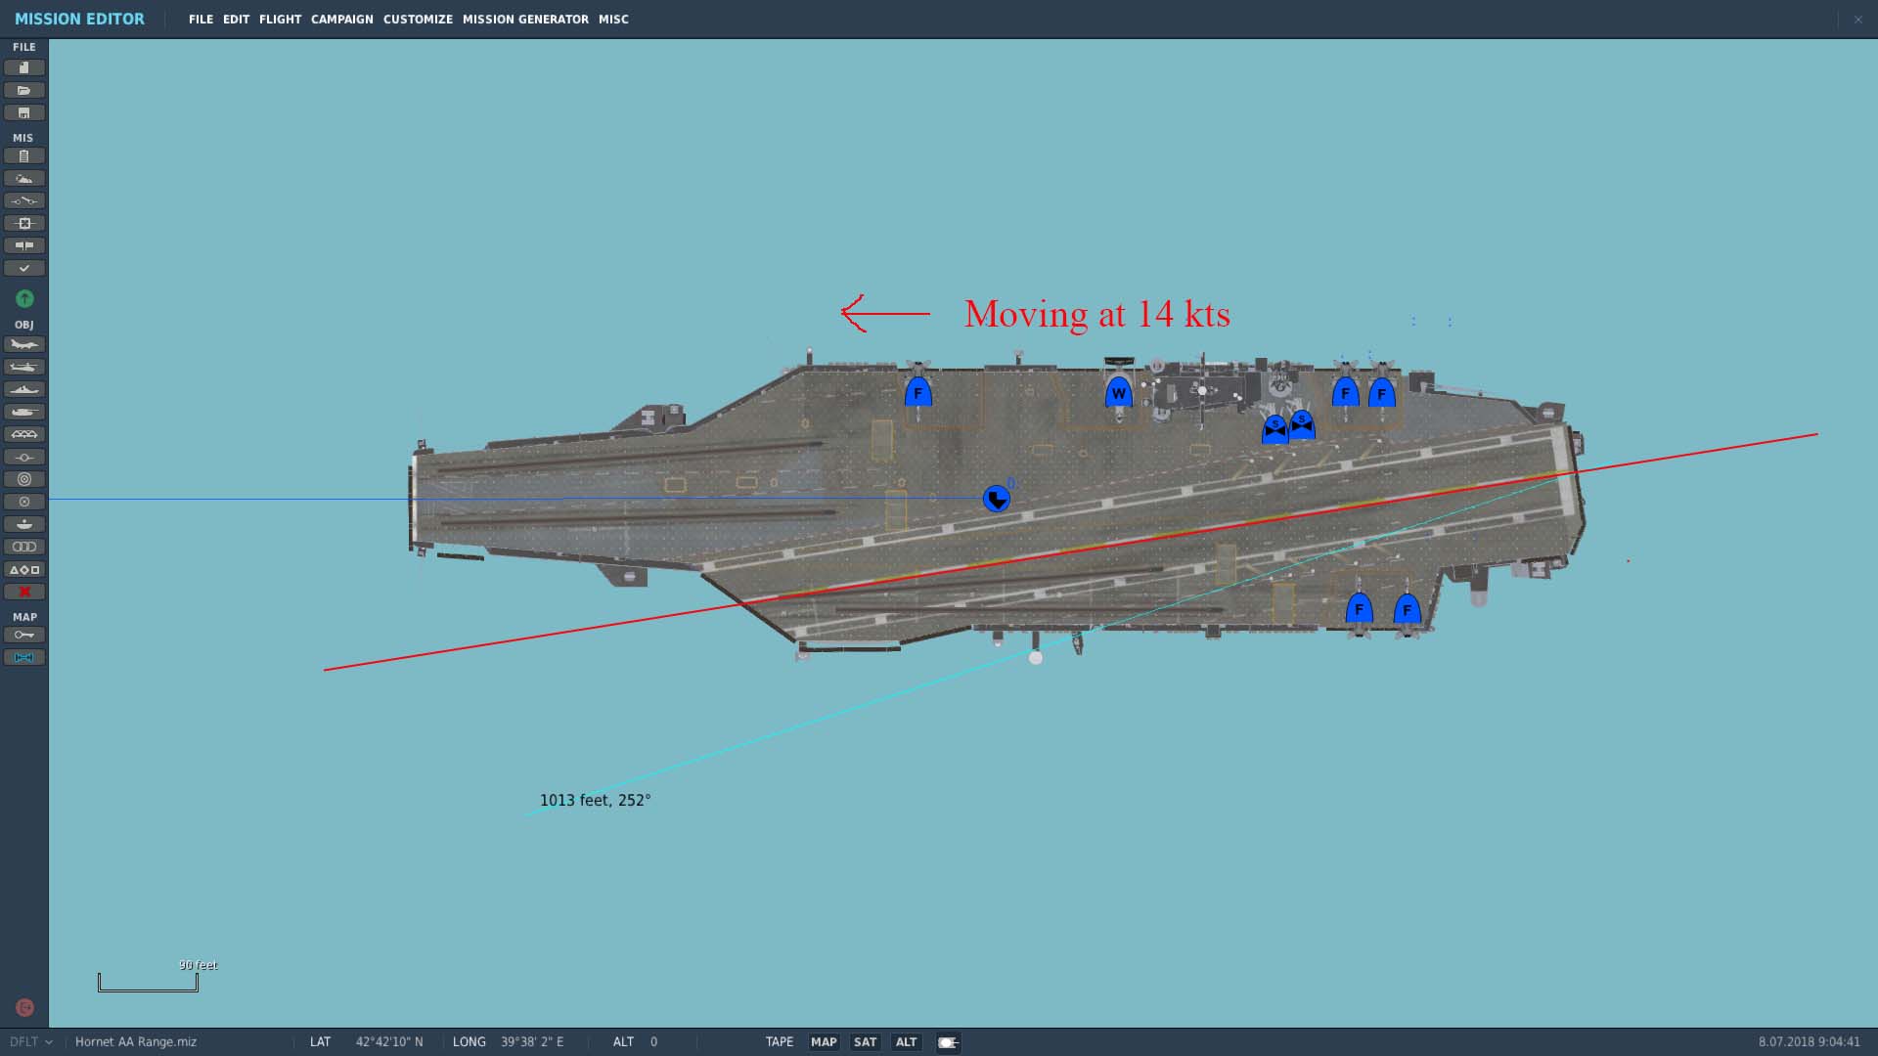
Task: Click the Hornet AA Range.miz filename
Action: click(136, 1042)
